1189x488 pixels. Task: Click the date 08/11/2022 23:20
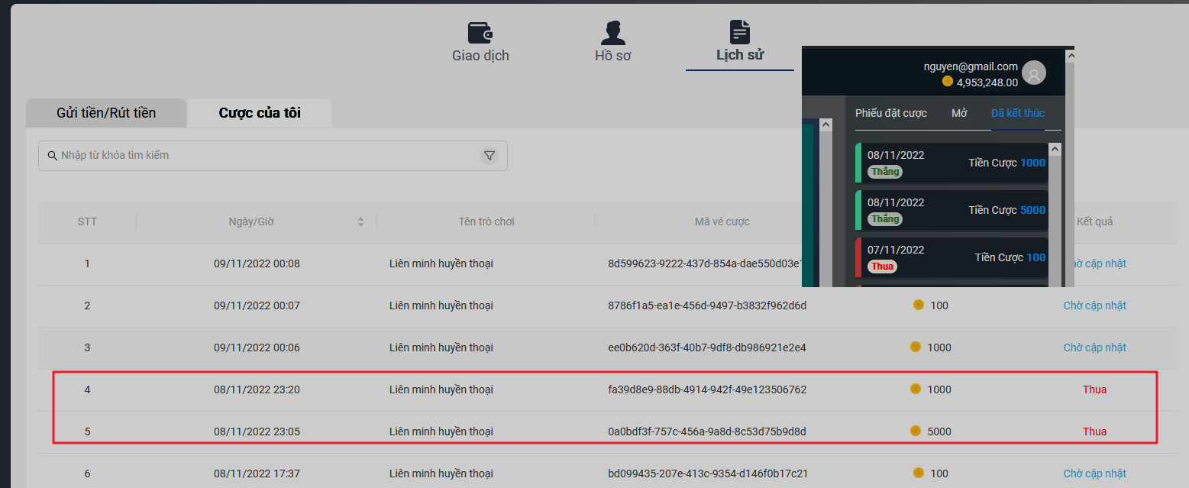257,389
